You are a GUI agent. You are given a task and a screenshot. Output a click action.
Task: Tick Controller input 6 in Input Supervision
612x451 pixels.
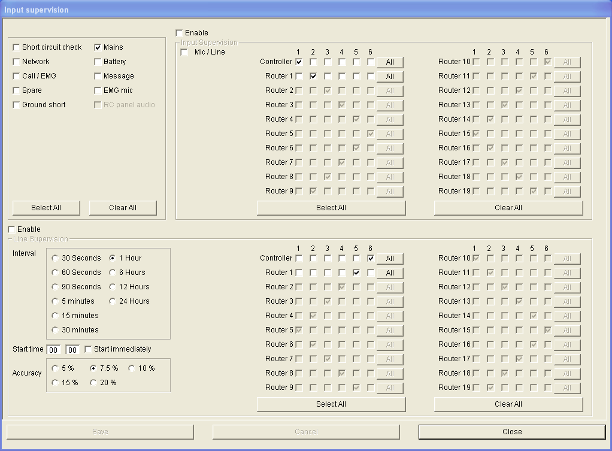[x=371, y=62]
